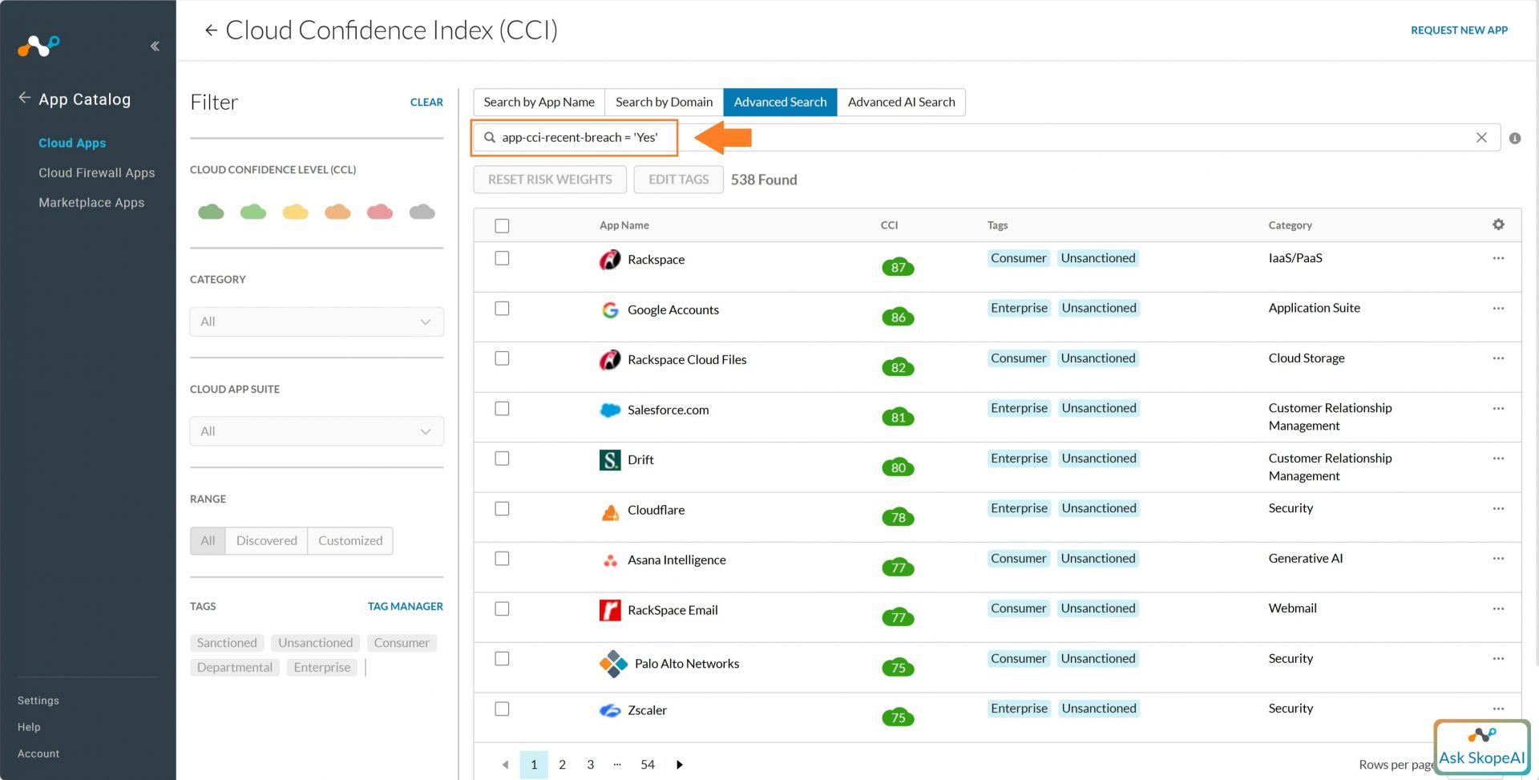Open the Rackspace row three-dot menu

coord(1498,258)
